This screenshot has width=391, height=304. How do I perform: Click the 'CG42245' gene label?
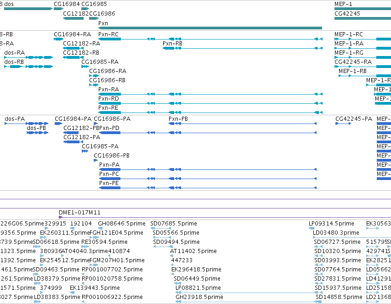[347, 13]
